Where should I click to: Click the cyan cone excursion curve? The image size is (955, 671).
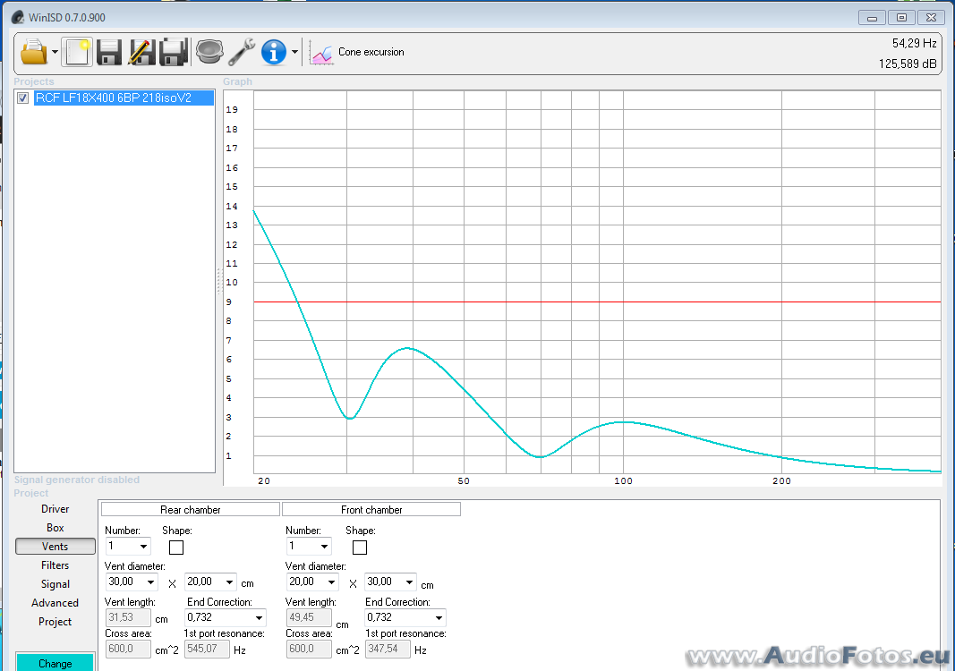tap(407, 348)
